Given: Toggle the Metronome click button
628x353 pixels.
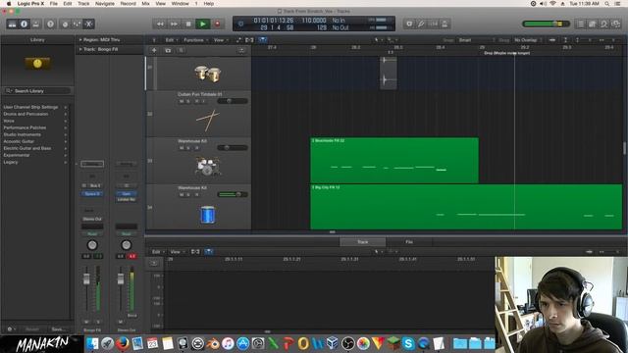Looking at the screenshot, I should (x=445, y=24).
